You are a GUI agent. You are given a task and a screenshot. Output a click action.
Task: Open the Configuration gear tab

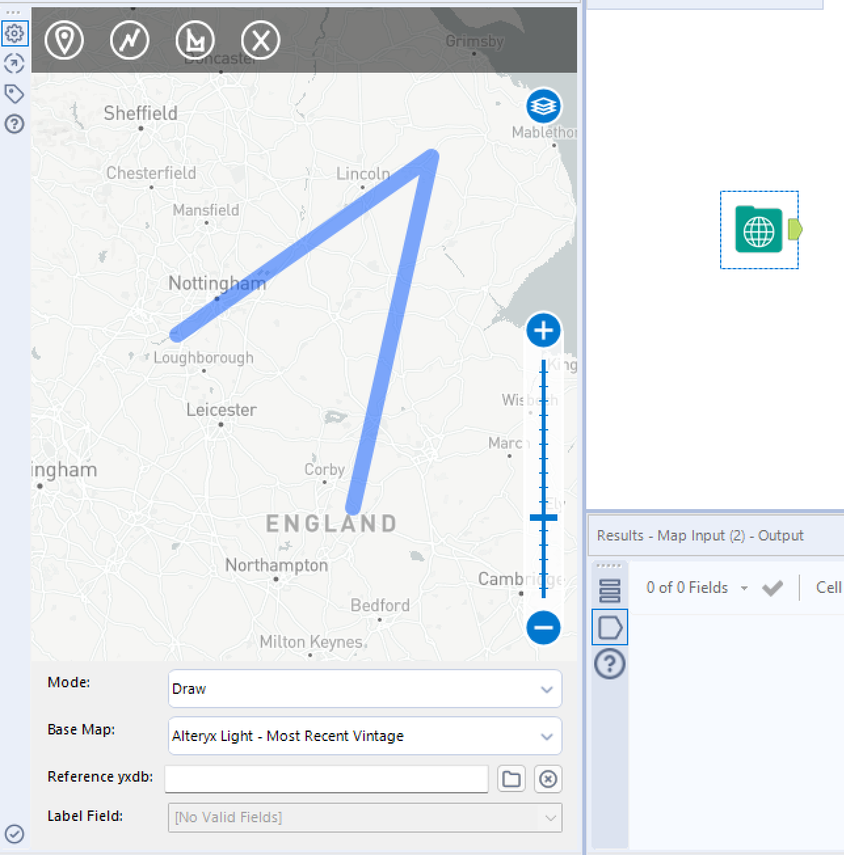coord(14,33)
